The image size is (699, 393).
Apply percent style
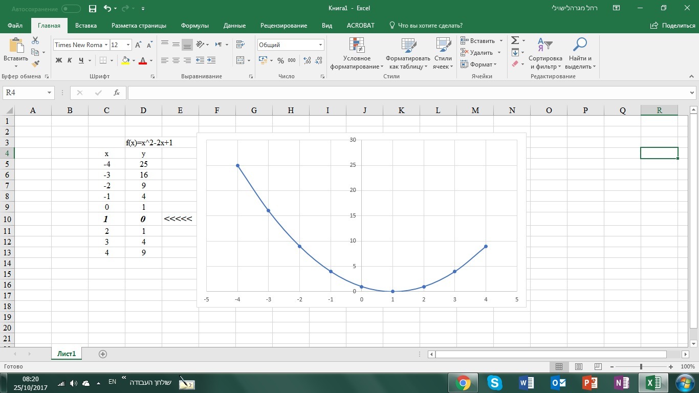(x=280, y=60)
